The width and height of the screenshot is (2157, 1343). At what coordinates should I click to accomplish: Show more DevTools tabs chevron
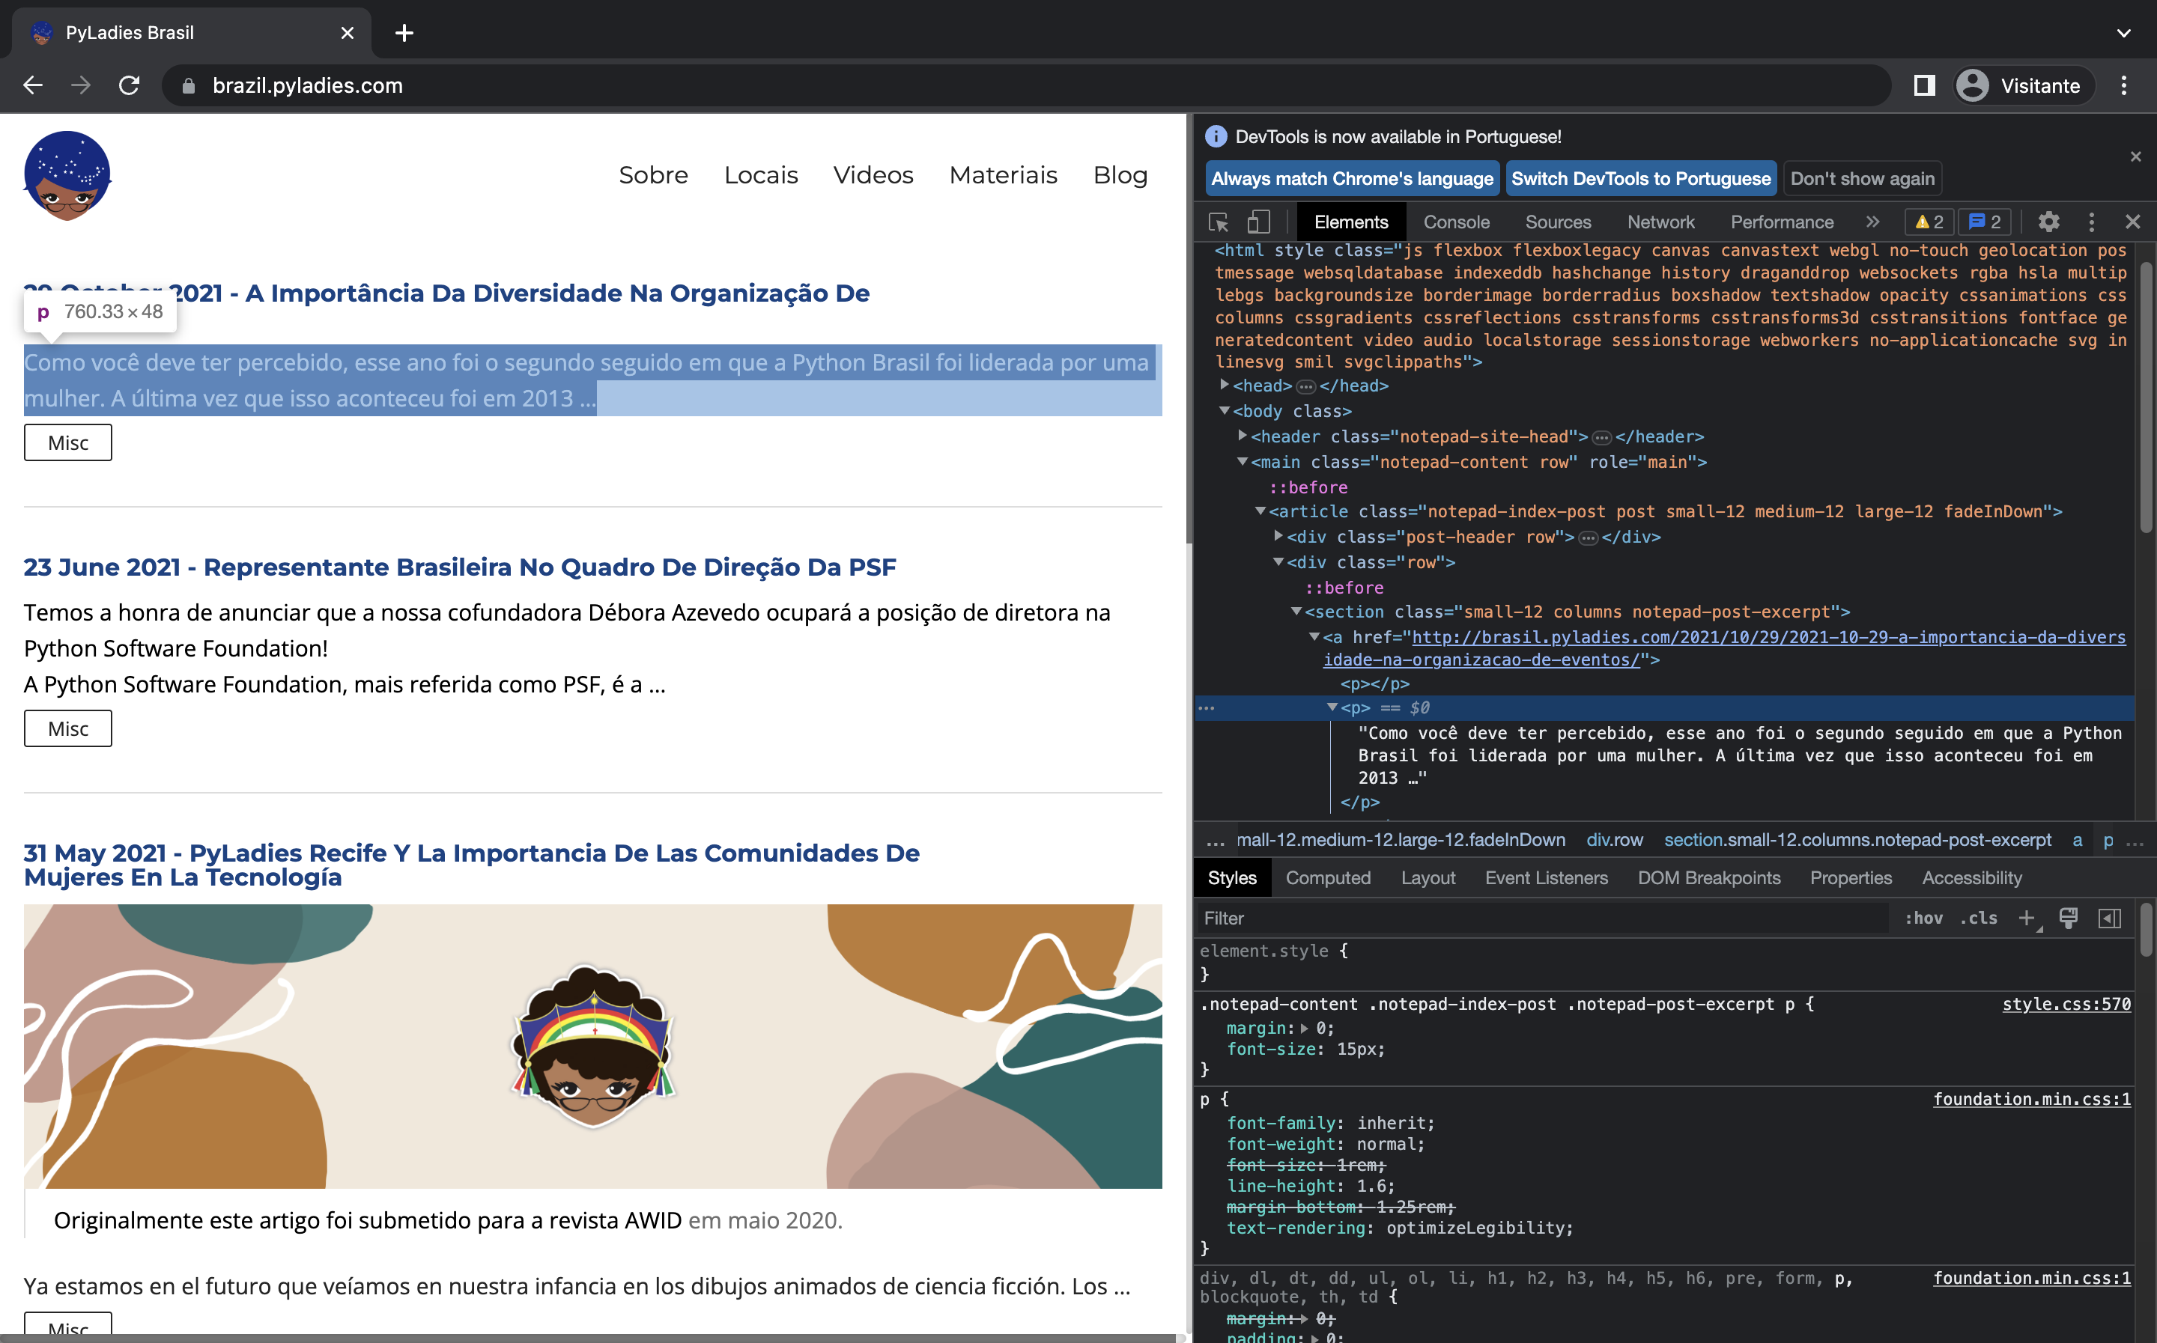pos(1872,222)
